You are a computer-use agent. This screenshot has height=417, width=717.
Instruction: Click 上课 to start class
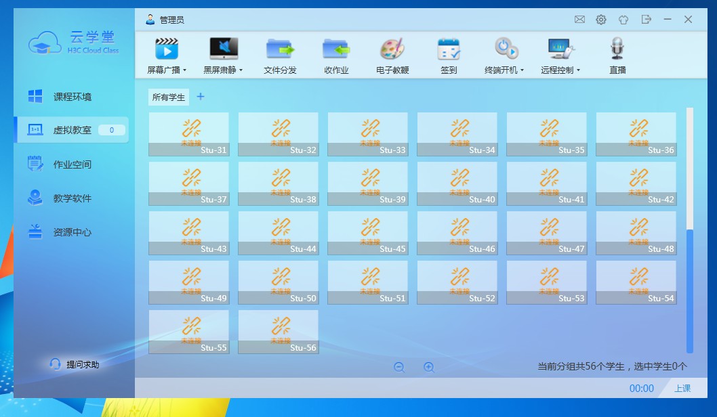tap(682, 388)
